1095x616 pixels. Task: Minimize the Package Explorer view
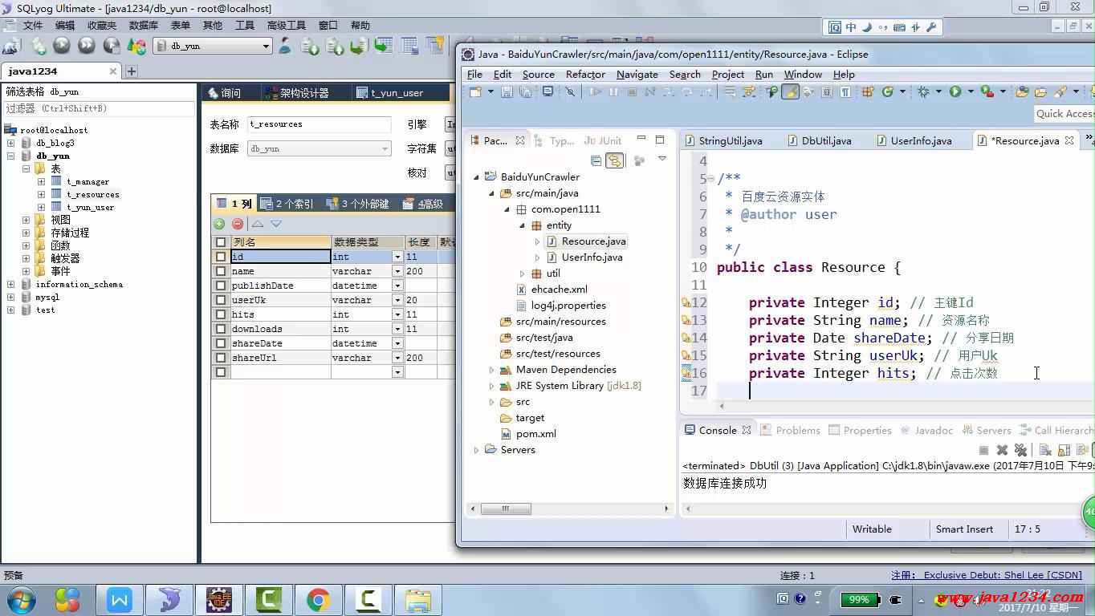pos(642,140)
